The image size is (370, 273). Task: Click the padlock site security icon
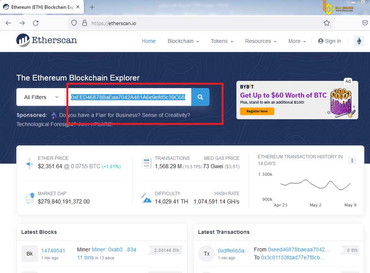[x=85, y=23]
